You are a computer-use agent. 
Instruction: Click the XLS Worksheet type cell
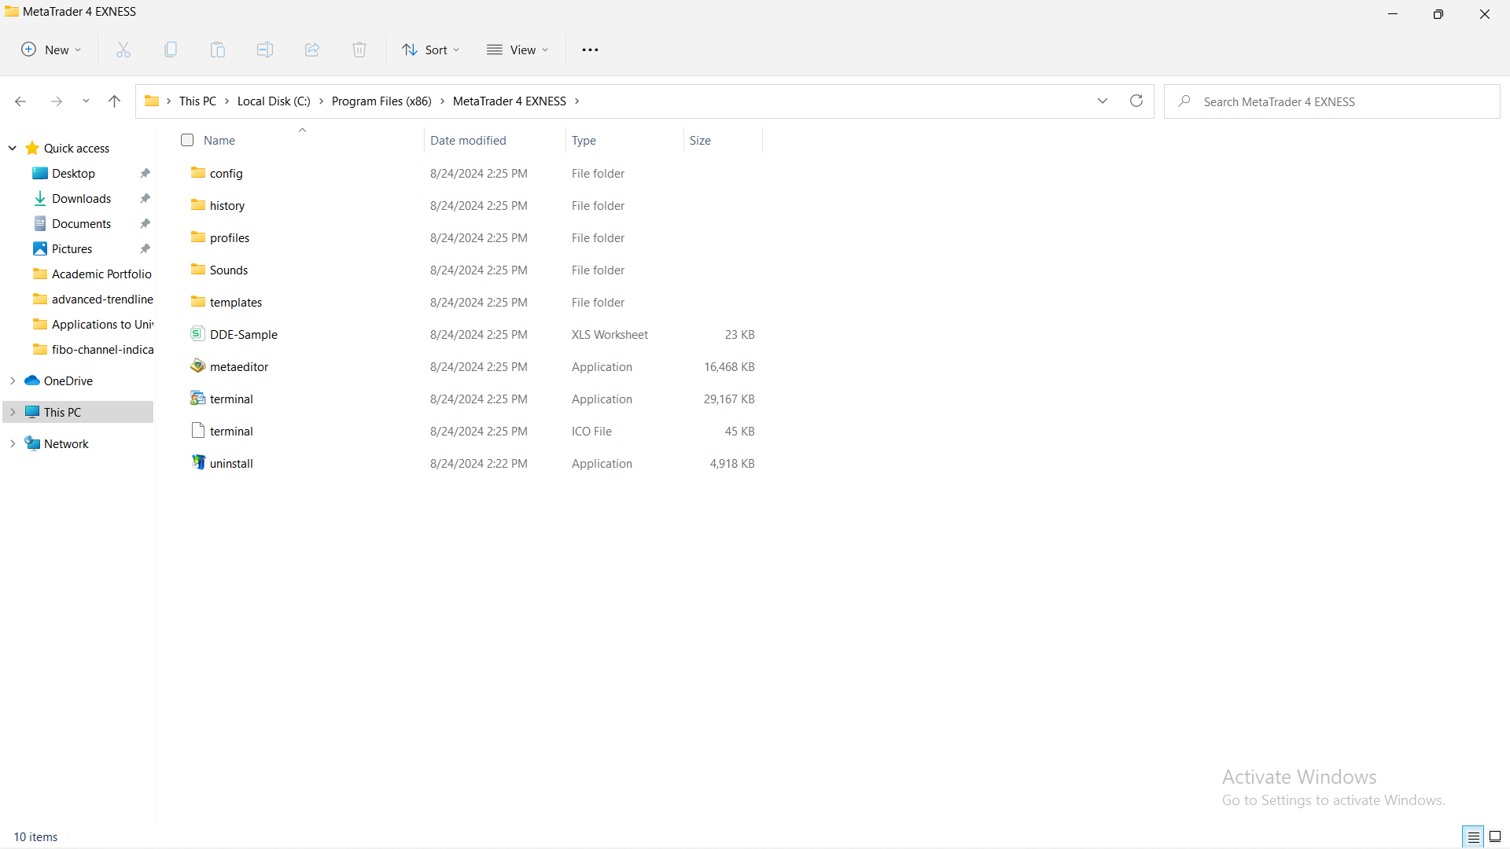(610, 335)
